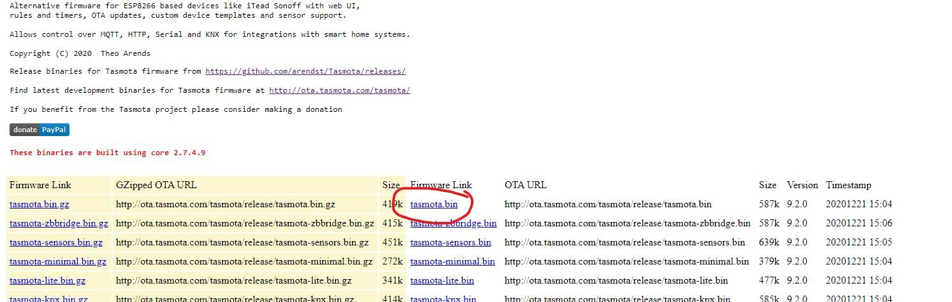Click the 341k gzipped size value
The height and width of the screenshot is (302, 952).
[x=393, y=280]
